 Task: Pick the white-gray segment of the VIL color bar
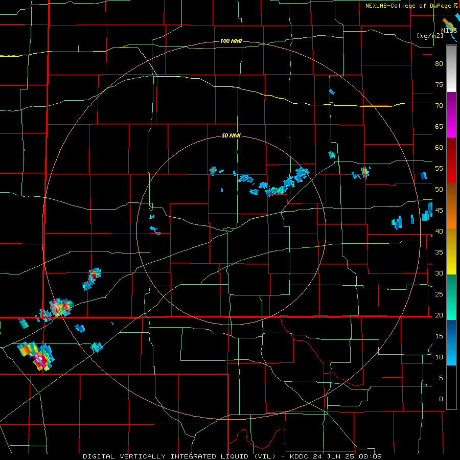[x=451, y=68]
